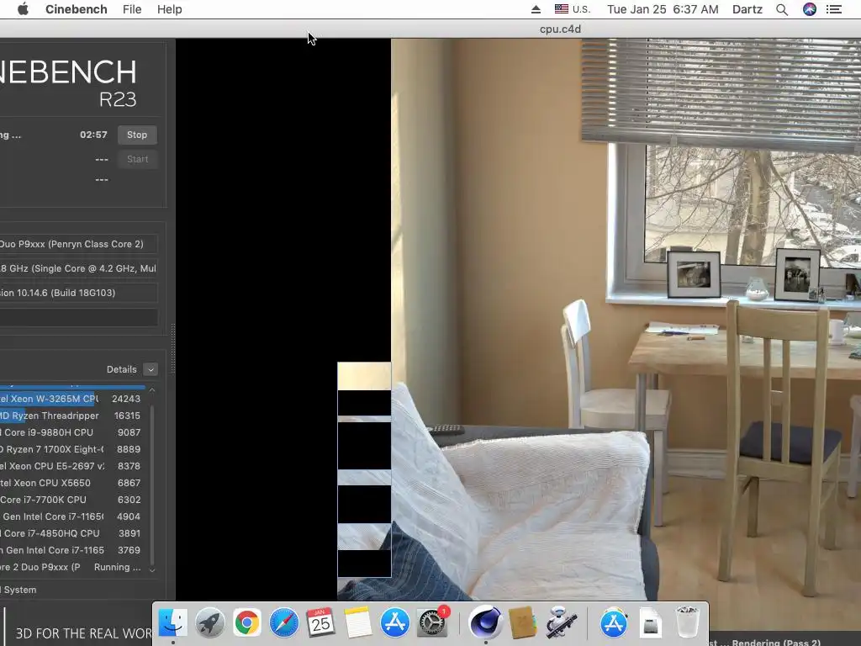Screen dimensions: 861x646
Task: Select the Xeon W-3265M ranking row
Action: coord(72,399)
